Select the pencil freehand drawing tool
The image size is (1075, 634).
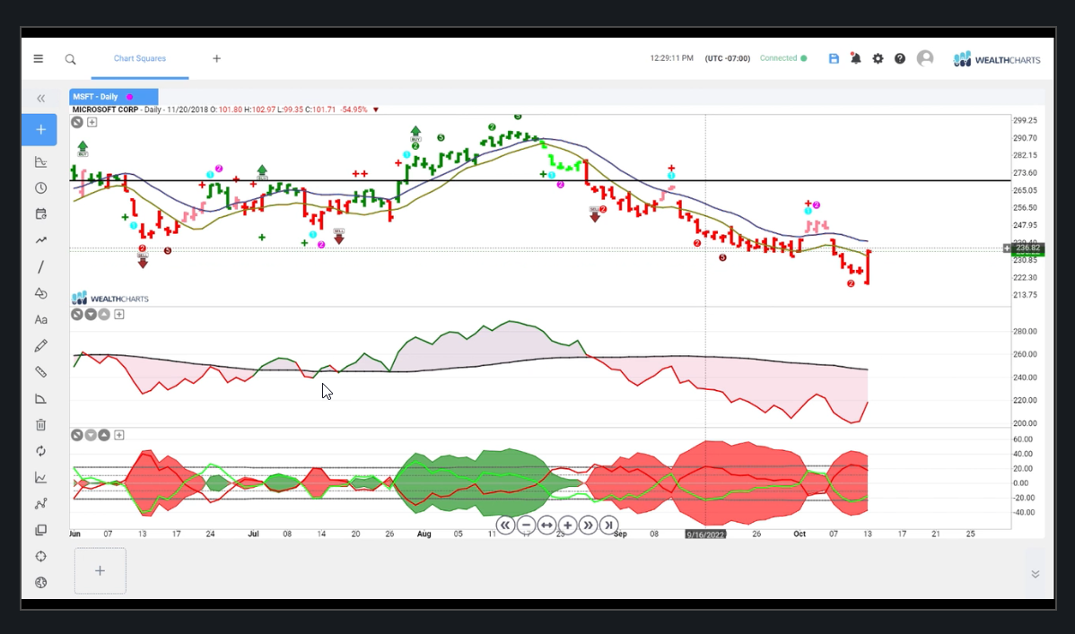[41, 345]
